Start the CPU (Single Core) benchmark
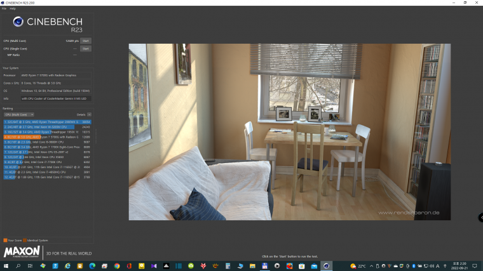This screenshot has width=483, height=271. pyautogui.click(x=86, y=49)
